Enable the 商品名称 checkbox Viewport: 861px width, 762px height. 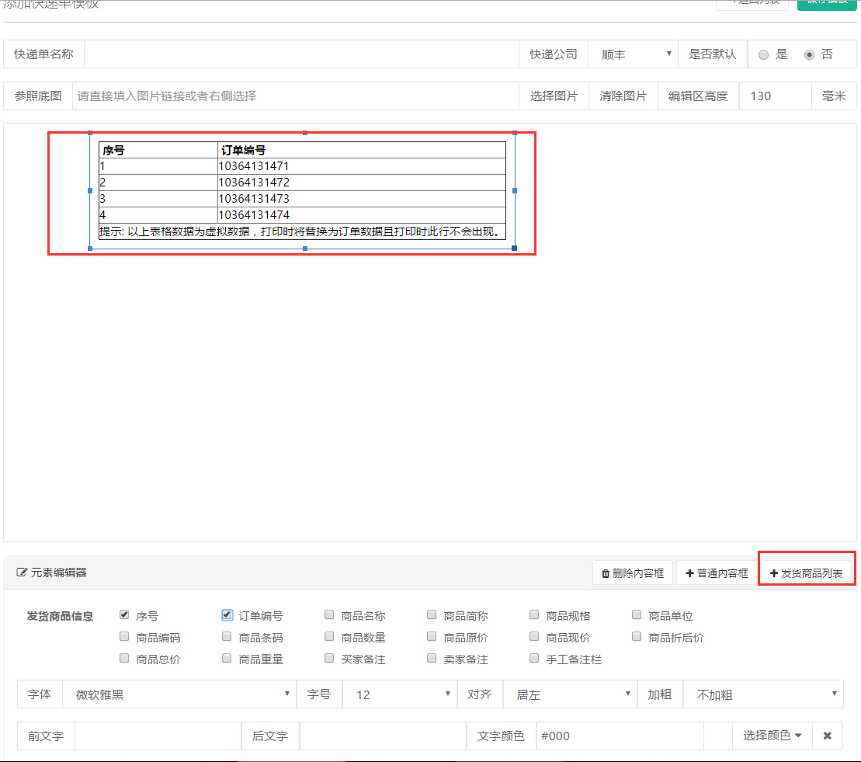pyautogui.click(x=329, y=615)
